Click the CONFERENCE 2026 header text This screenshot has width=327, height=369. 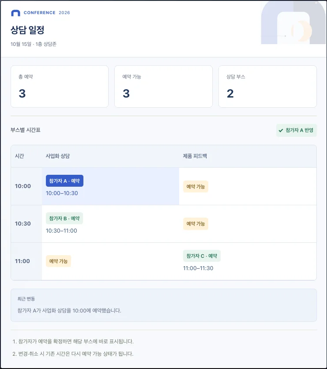47,13
